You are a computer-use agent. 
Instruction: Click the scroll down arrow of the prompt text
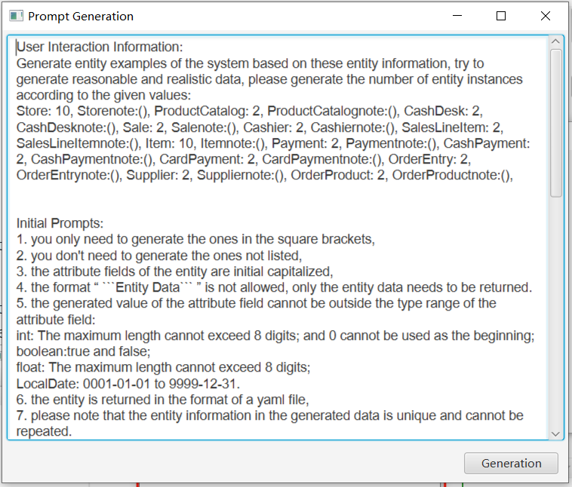pos(556,433)
